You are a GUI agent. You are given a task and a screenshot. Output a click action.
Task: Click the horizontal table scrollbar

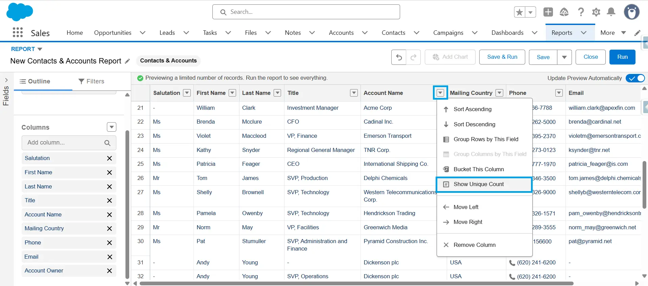pyautogui.click(x=356, y=283)
